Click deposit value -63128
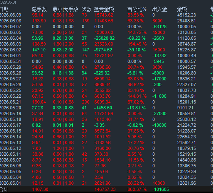The width and height of the screenshot is (213, 193). [x=159, y=27]
